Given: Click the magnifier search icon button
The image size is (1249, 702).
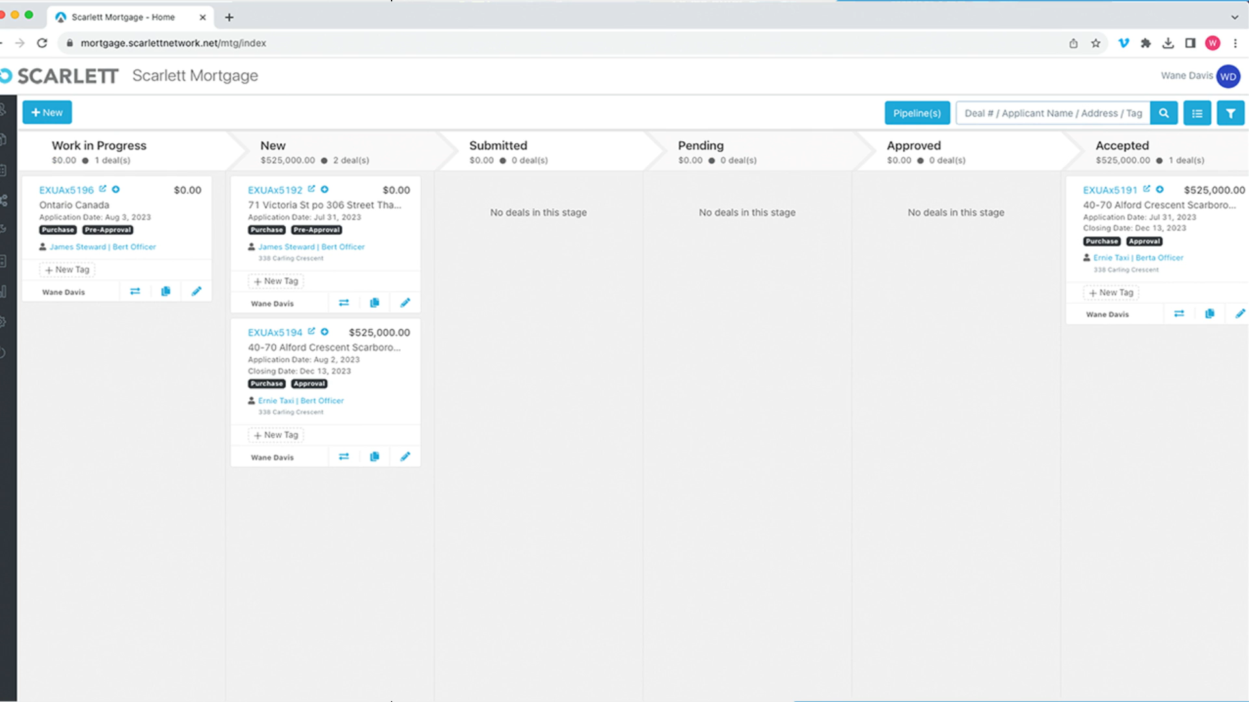Looking at the screenshot, I should point(1163,113).
